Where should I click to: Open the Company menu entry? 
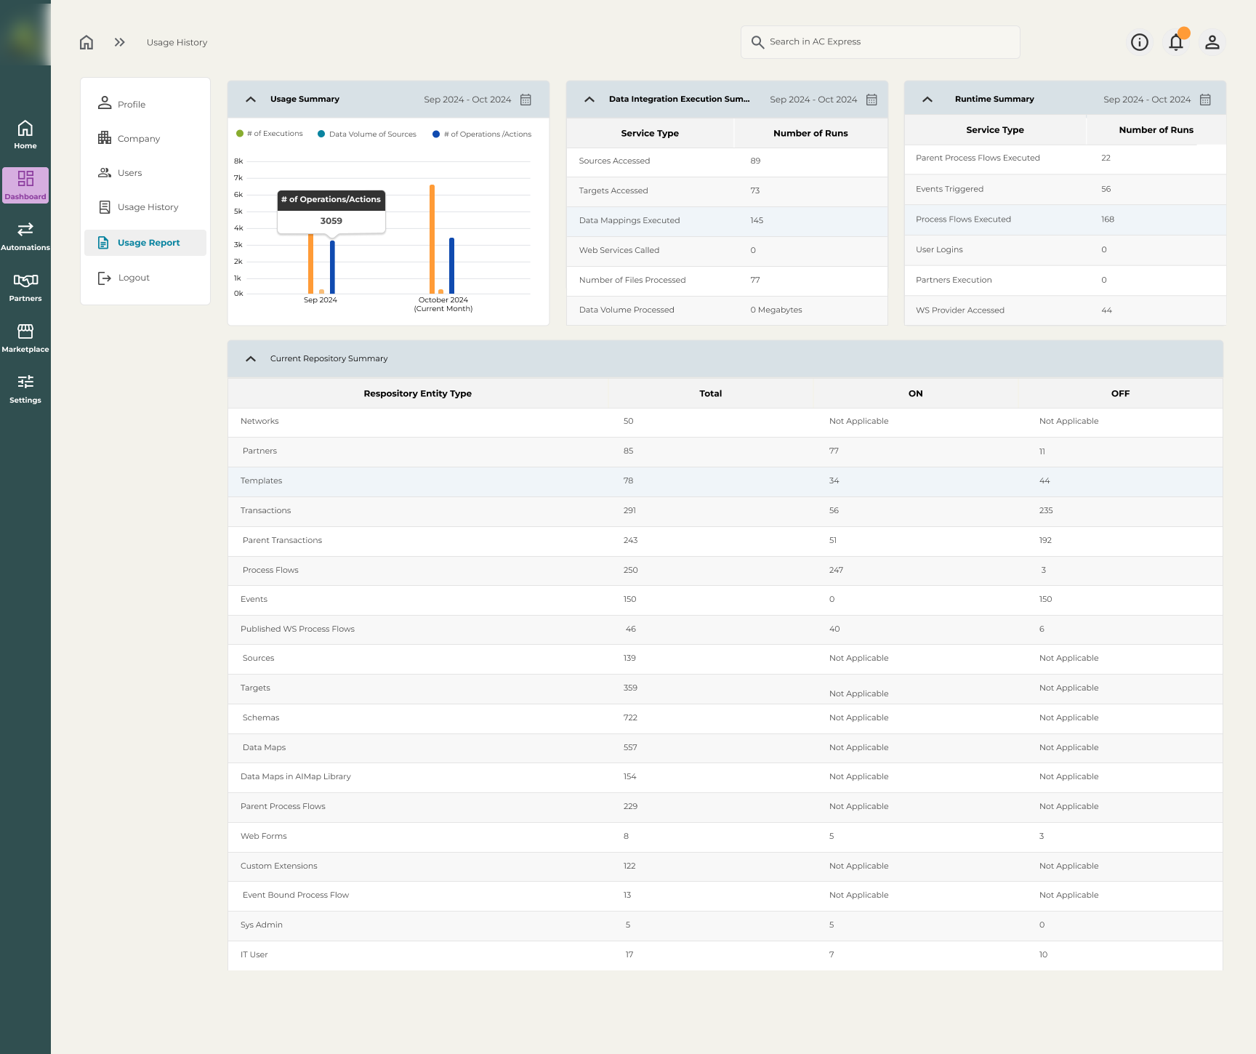click(x=138, y=139)
